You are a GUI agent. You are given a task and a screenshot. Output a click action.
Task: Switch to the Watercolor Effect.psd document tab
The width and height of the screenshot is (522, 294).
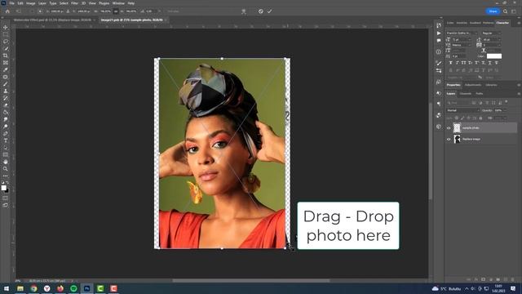52,20
